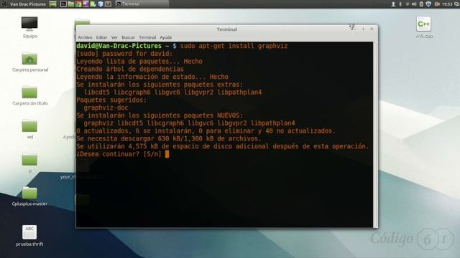This screenshot has height=258, width=460.
Task: Select the Carpeta sin título folder
Action: click(30, 95)
